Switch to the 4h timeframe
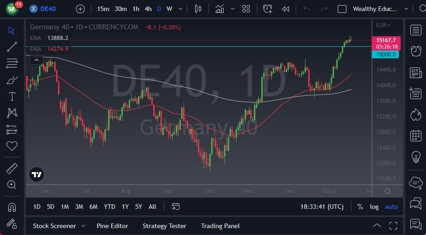This screenshot has height=235, width=426. click(x=148, y=9)
